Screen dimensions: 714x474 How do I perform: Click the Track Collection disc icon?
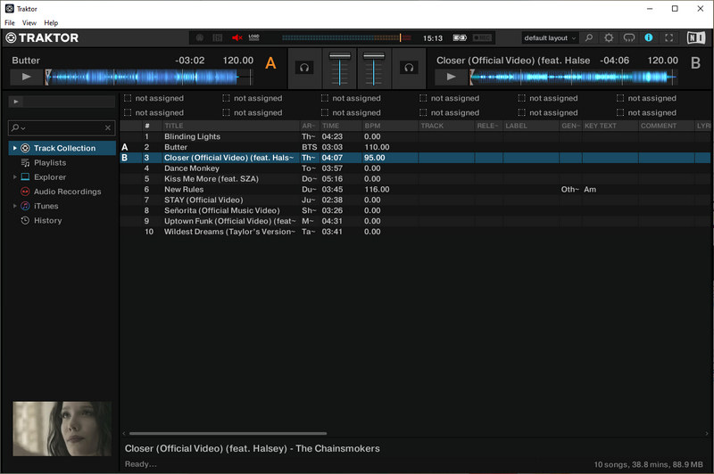click(26, 148)
